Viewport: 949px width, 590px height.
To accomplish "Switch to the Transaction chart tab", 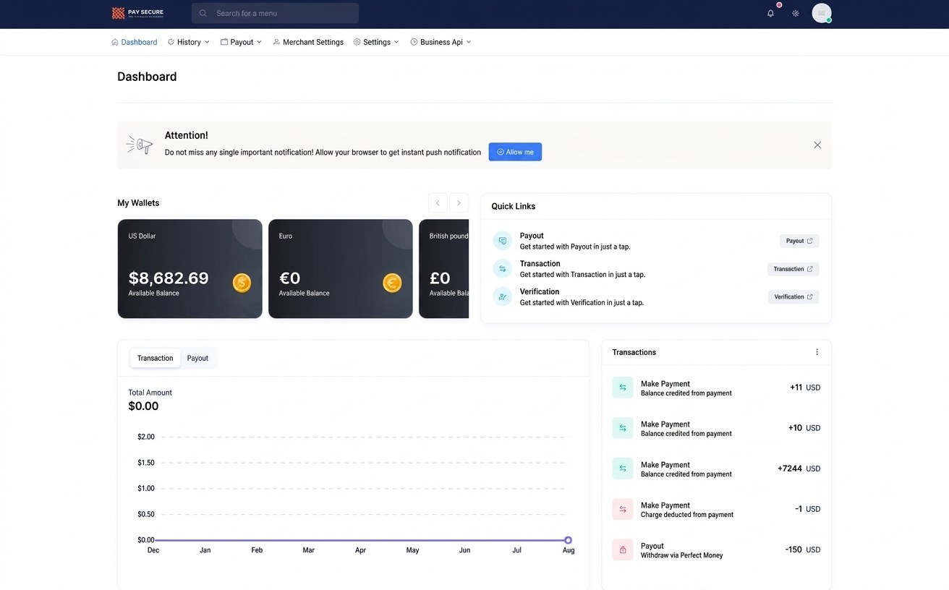I will point(156,358).
